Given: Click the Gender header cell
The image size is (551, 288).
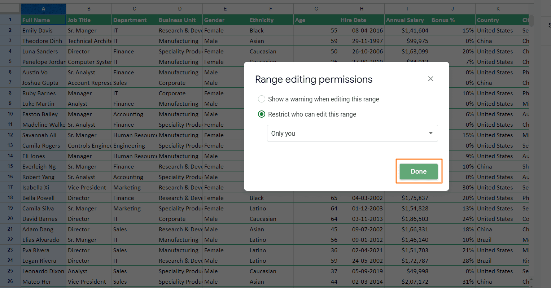Looking at the screenshot, I should (225, 20).
